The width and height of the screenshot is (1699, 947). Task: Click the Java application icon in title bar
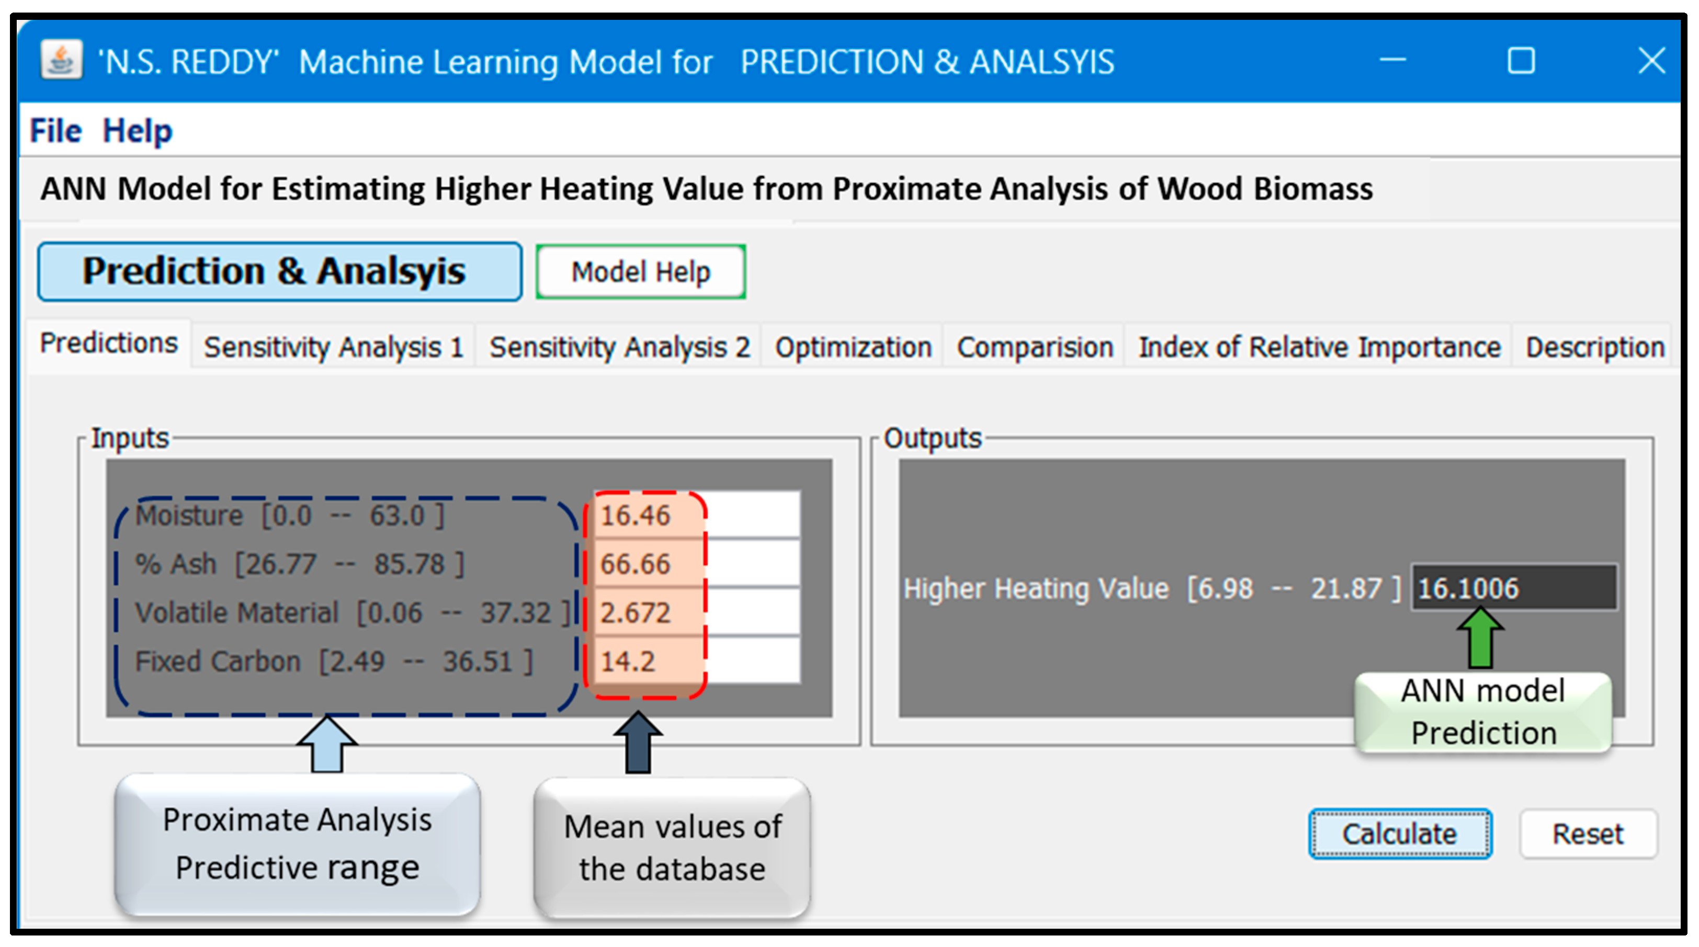click(61, 61)
